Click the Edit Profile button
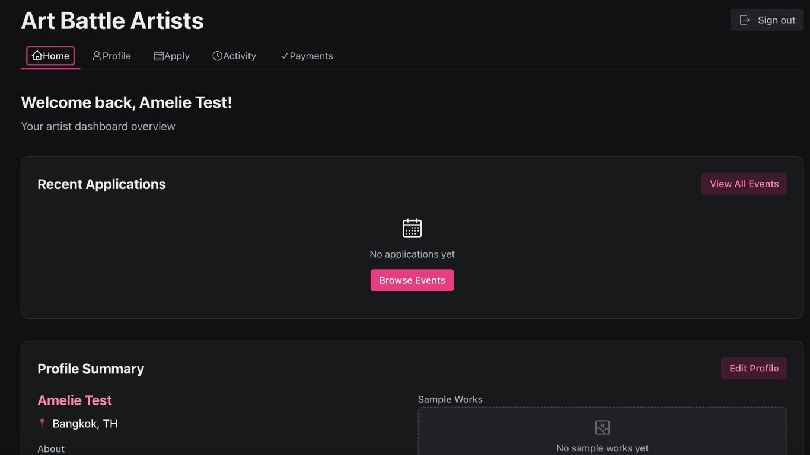Viewport: 810px width, 455px height. (x=754, y=369)
